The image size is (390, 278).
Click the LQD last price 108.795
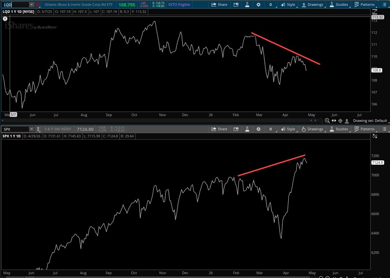coord(127,5)
